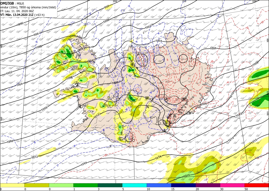269x191 pixels.
Task: Click legend scale value '50'
Action: [246, 189]
